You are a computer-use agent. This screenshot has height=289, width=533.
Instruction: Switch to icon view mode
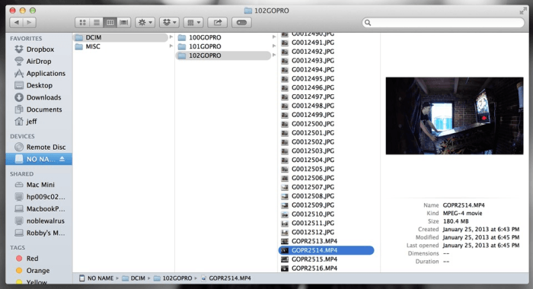[82, 22]
